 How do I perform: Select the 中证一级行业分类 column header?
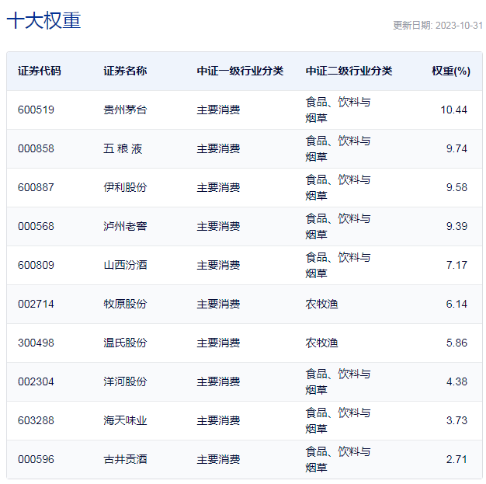pyautogui.click(x=240, y=71)
